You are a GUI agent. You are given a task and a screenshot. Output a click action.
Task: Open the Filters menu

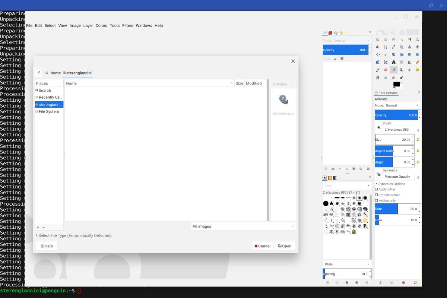[127, 26]
